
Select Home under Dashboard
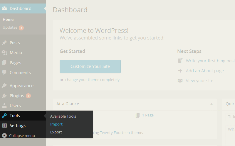tap(8, 20)
